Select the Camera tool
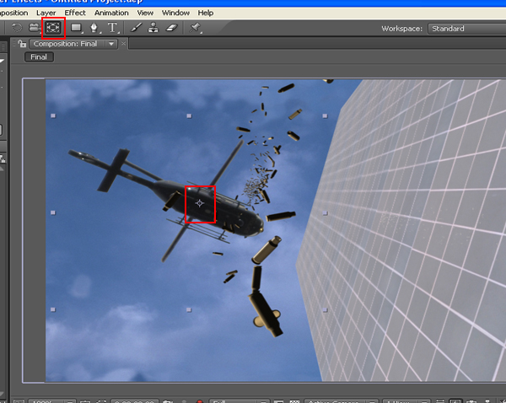This screenshot has height=403, width=506. [34, 28]
